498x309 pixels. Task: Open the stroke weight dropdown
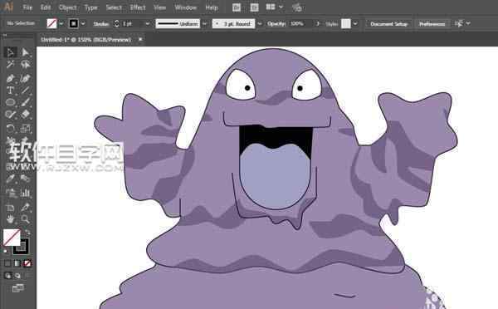(148, 24)
